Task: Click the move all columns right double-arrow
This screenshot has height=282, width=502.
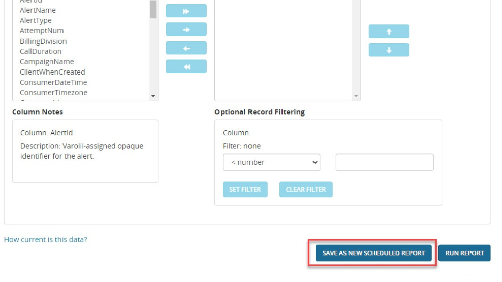Action: [186, 11]
